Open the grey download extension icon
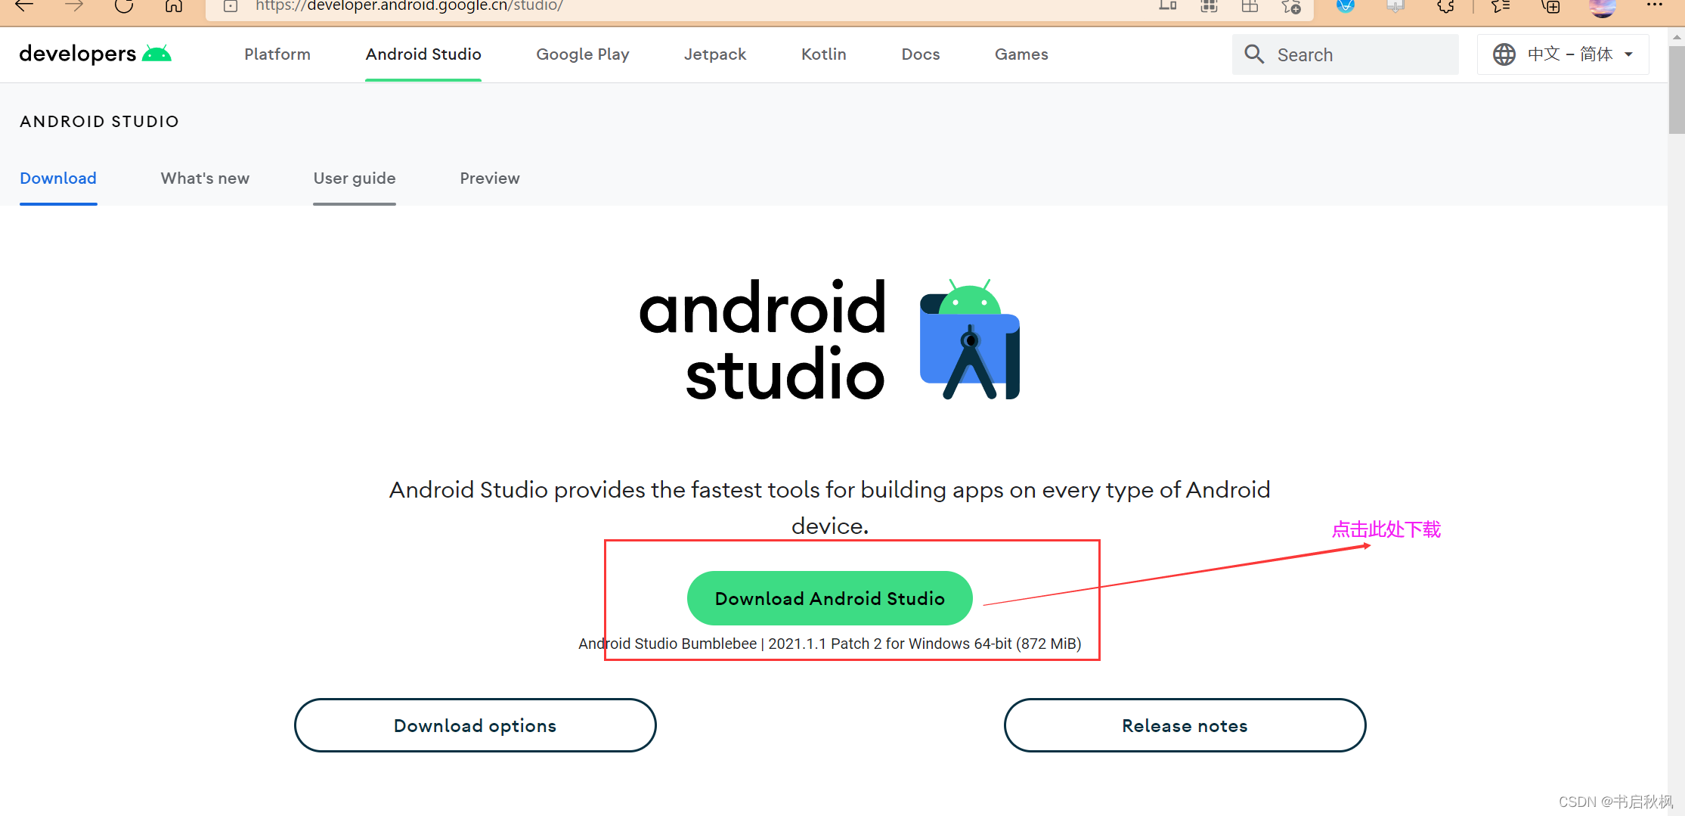The image size is (1685, 816). [1395, 6]
